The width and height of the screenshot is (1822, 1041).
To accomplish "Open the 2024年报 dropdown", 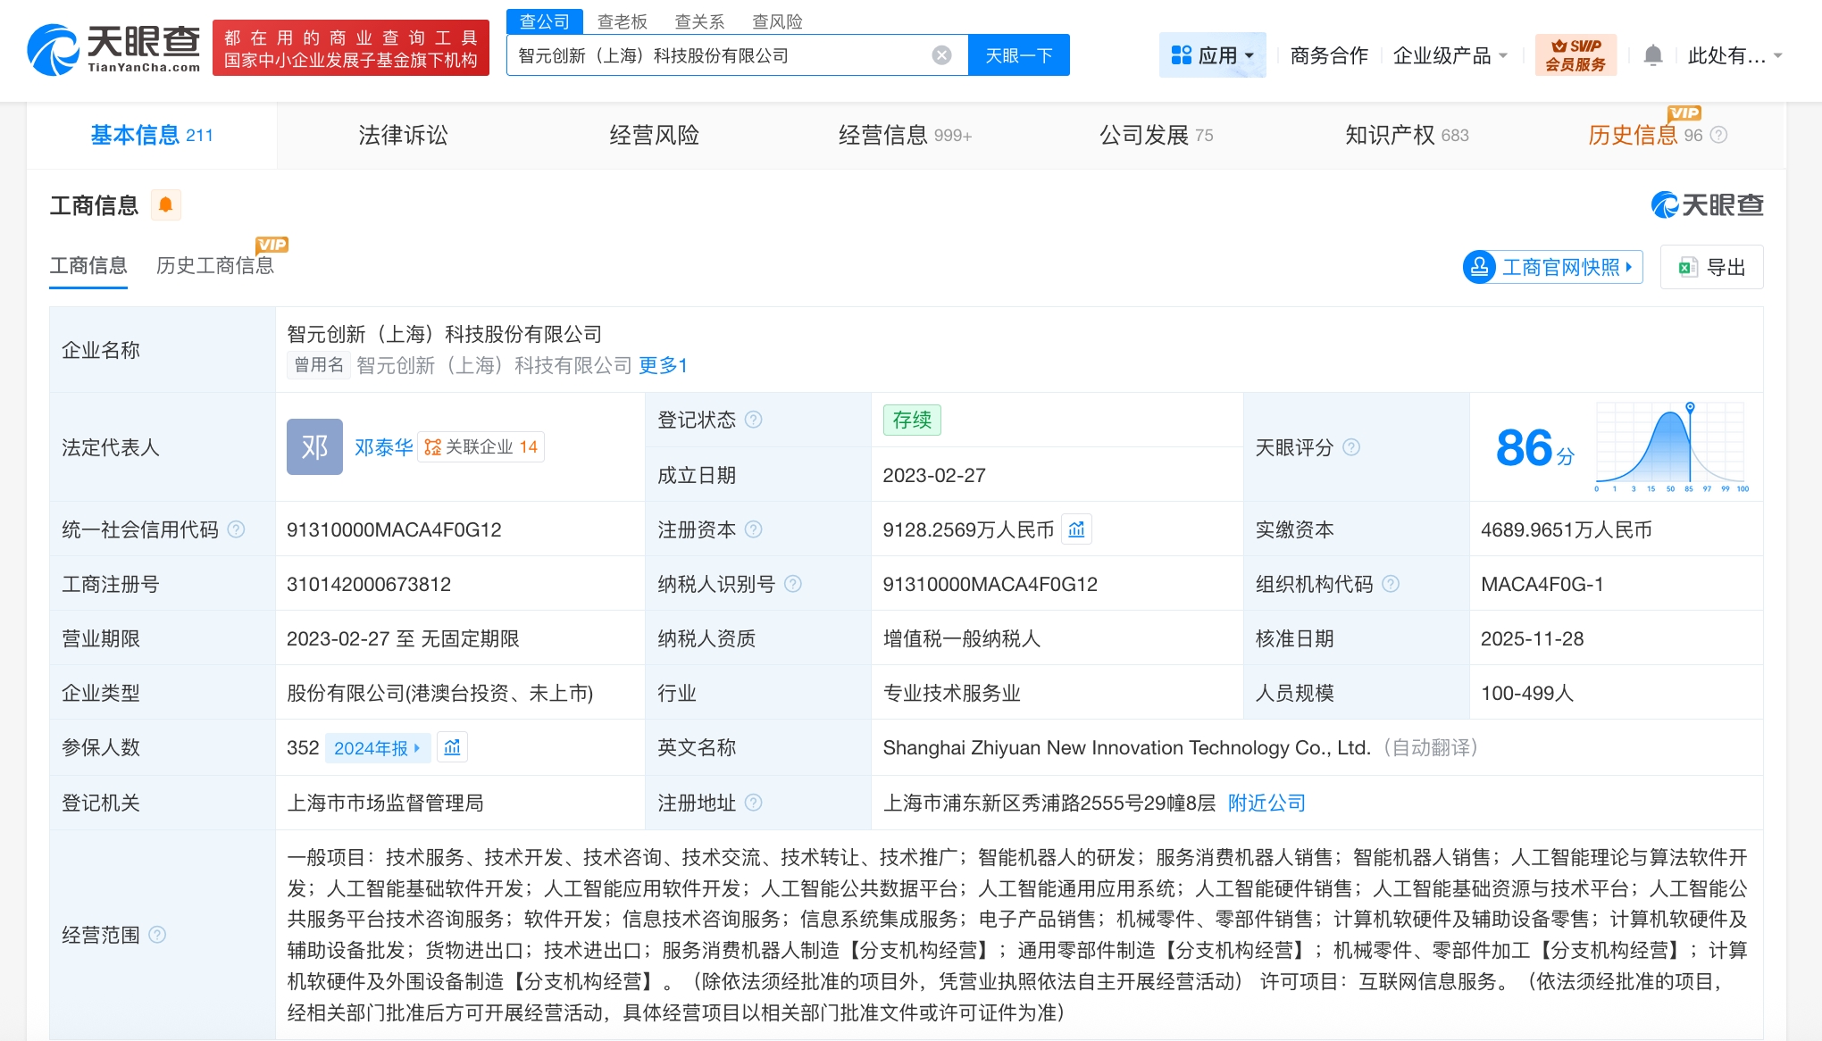I will pyautogui.click(x=378, y=748).
